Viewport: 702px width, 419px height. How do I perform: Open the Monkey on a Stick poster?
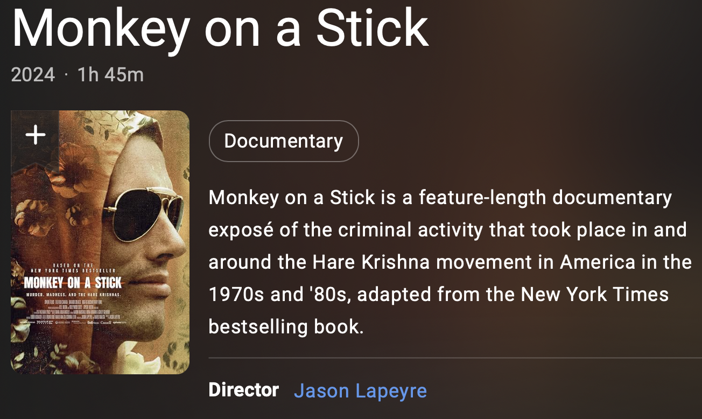tap(100, 242)
